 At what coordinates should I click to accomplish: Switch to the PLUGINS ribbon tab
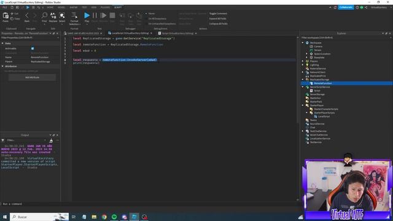[105, 7]
